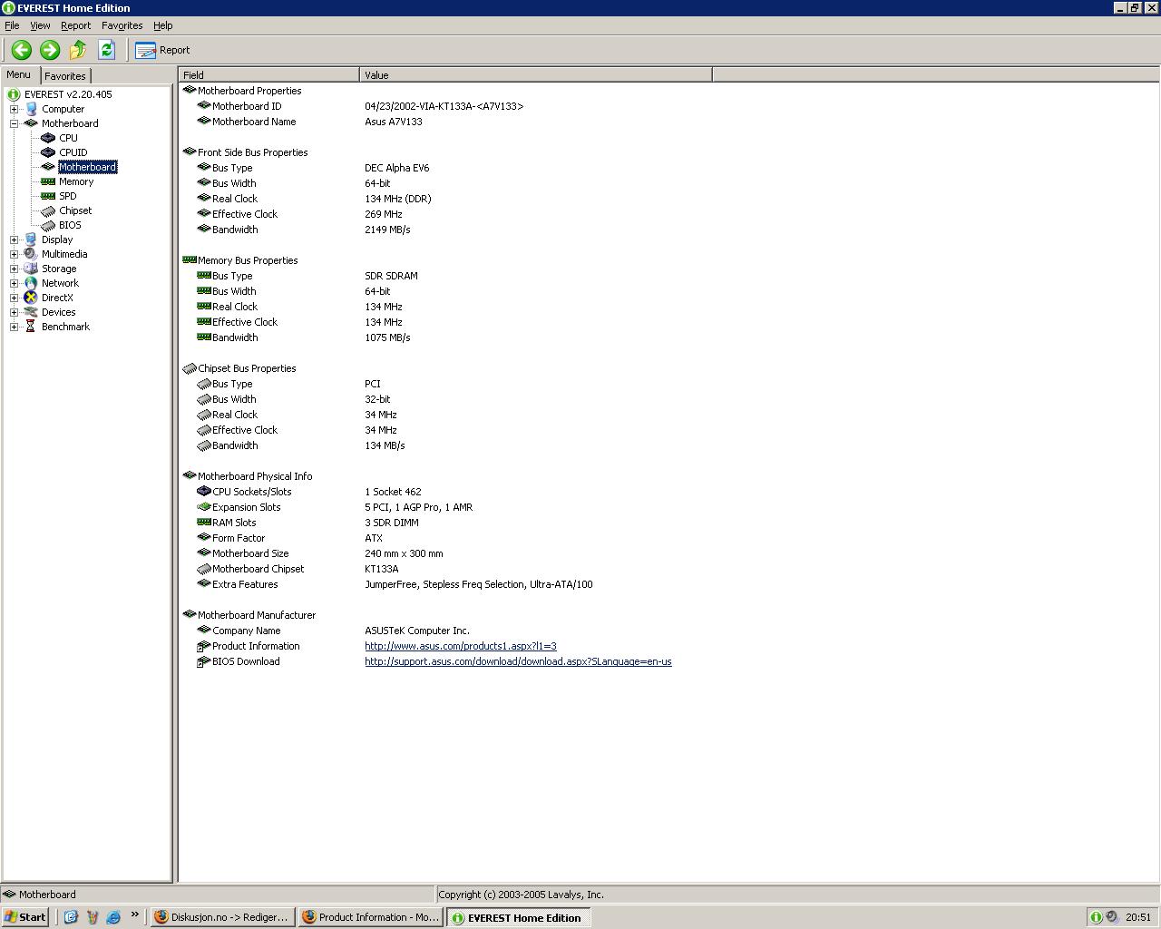Open the Help menu
This screenshot has width=1161, height=929.
163,25
